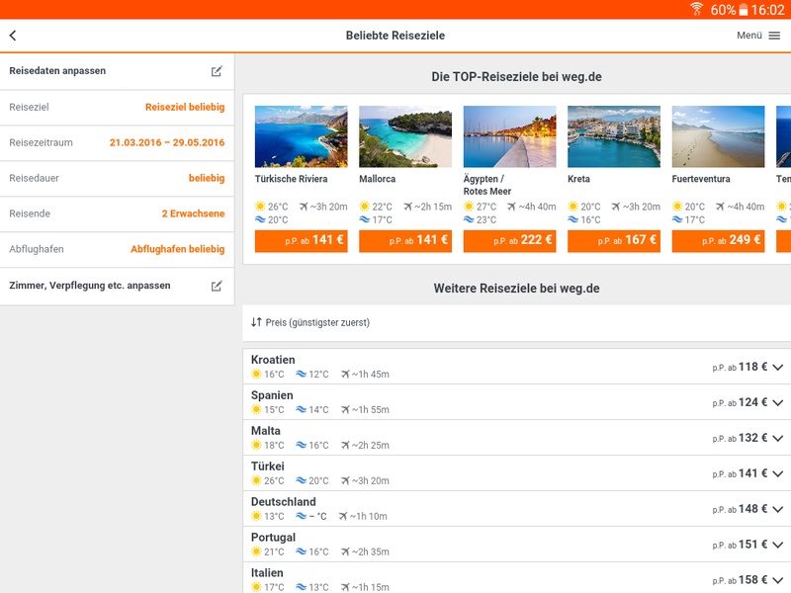Open Reiseziel beliebig selection
Image resolution: width=791 pixels, height=593 pixels.
pyautogui.click(x=185, y=107)
